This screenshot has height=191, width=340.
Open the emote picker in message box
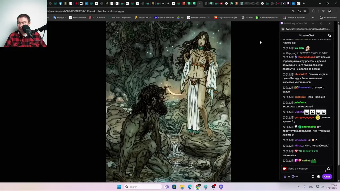(329, 169)
